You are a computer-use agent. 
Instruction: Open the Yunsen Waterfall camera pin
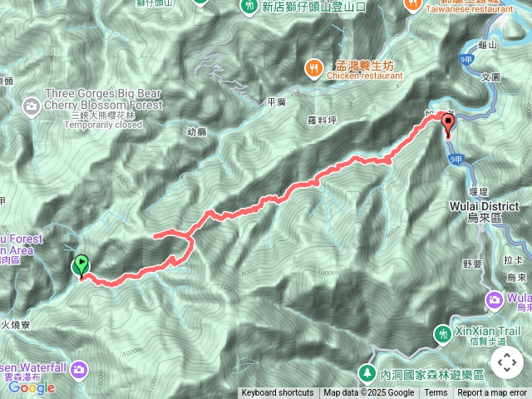coord(79,371)
